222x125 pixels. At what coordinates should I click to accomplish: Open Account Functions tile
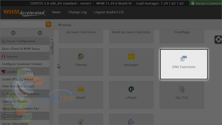pyautogui.click(x=81, y=36)
